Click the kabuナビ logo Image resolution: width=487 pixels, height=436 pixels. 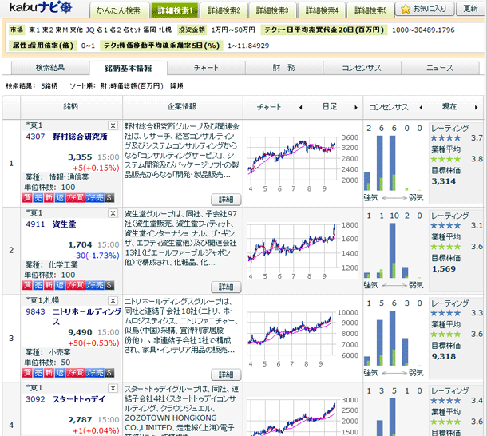[x=41, y=7]
